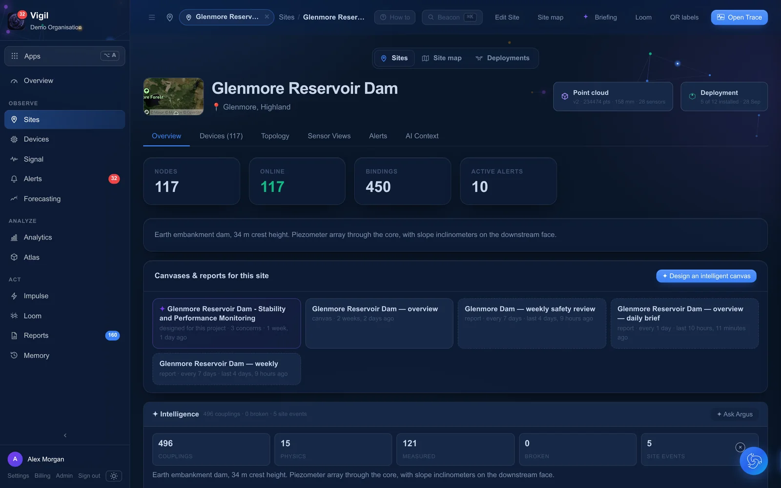Open the Argus assistant floating button

pos(754,461)
